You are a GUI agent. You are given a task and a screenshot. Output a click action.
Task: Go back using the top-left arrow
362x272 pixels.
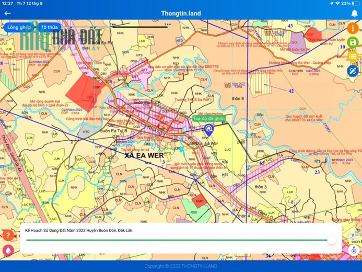pos(8,14)
